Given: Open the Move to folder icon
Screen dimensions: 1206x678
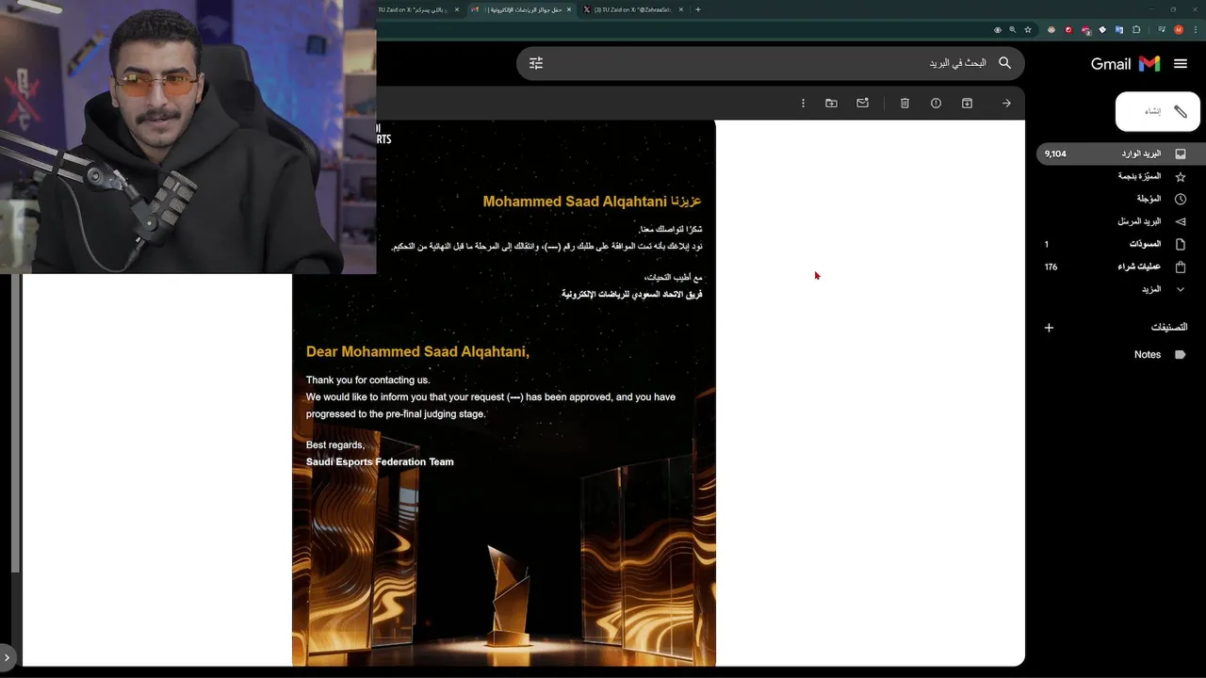Looking at the screenshot, I should point(831,103).
